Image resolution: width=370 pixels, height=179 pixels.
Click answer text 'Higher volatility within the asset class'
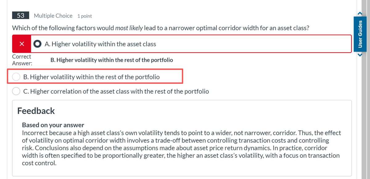(x=100, y=44)
